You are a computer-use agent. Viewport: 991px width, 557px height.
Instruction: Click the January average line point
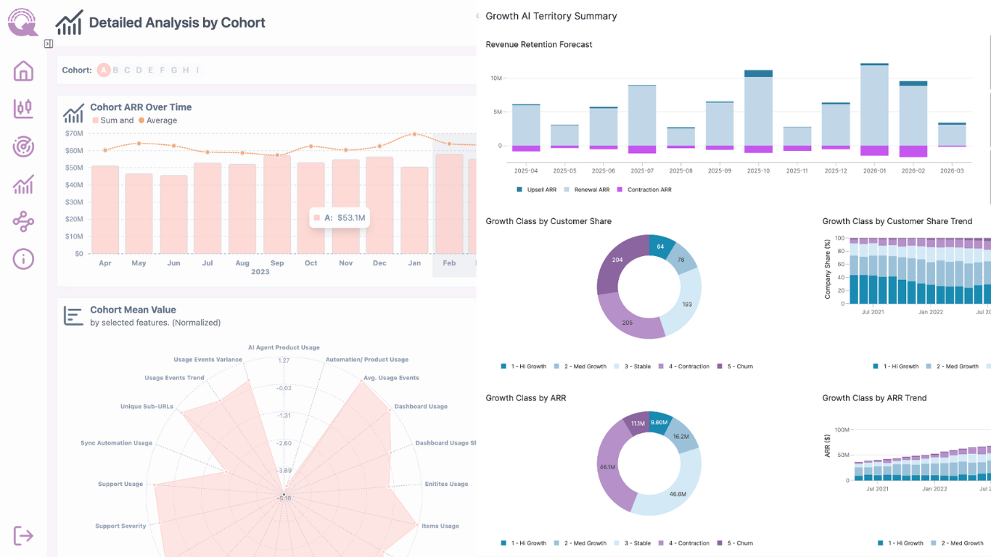pyautogui.click(x=414, y=134)
